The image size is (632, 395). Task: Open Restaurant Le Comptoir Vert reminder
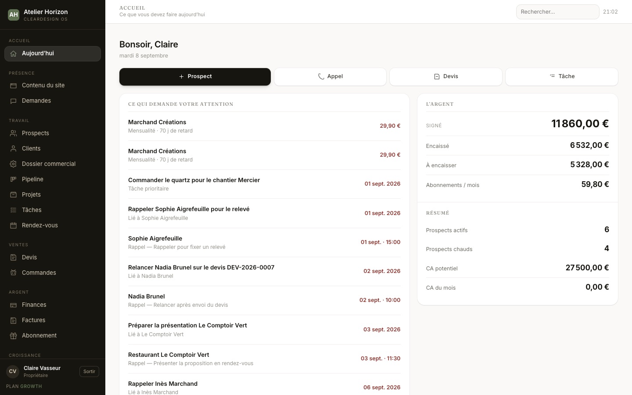click(264, 359)
